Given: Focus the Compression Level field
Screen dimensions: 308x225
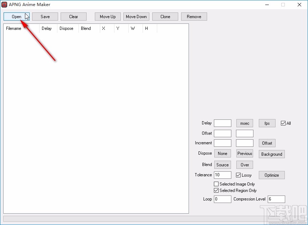Looking at the screenshot, I should tap(276, 199).
